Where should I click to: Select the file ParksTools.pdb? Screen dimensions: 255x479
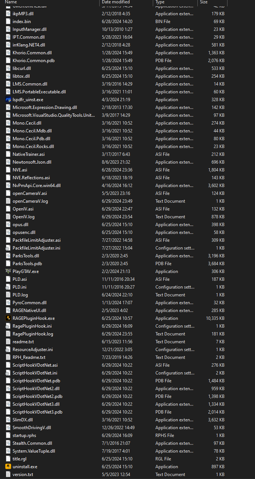28,264
